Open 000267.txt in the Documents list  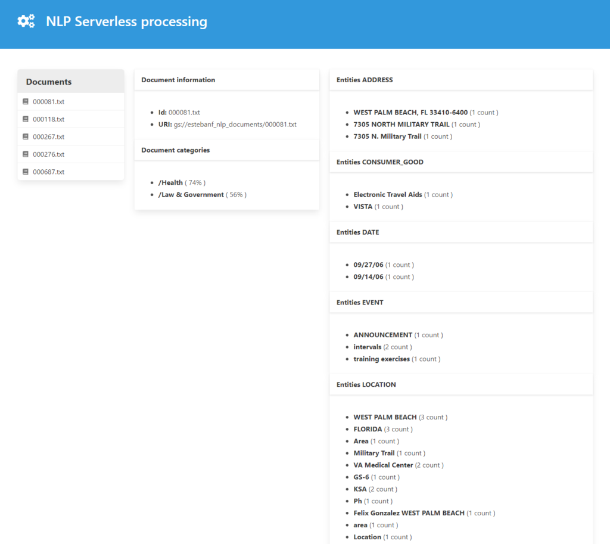pyautogui.click(x=71, y=136)
